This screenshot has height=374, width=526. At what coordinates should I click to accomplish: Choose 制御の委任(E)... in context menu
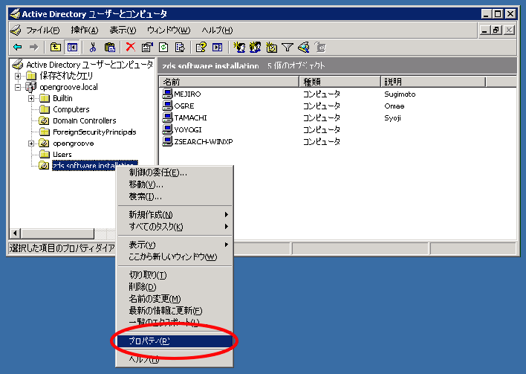point(175,173)
